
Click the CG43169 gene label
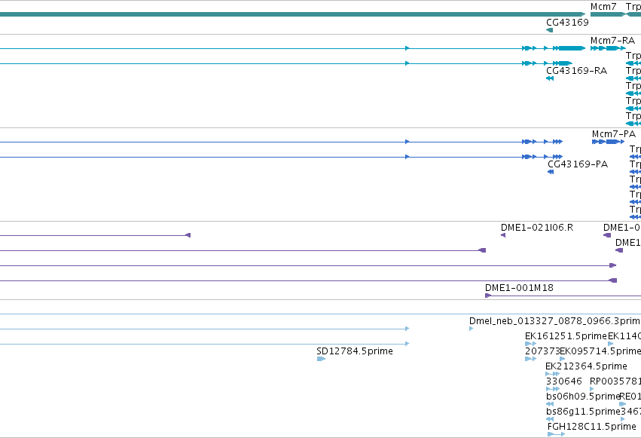567,23
